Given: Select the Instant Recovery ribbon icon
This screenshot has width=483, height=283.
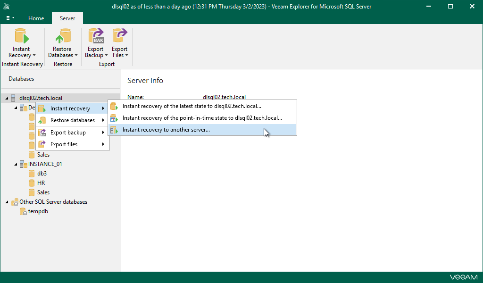Looking at the screenshot, I should [21, 38].
